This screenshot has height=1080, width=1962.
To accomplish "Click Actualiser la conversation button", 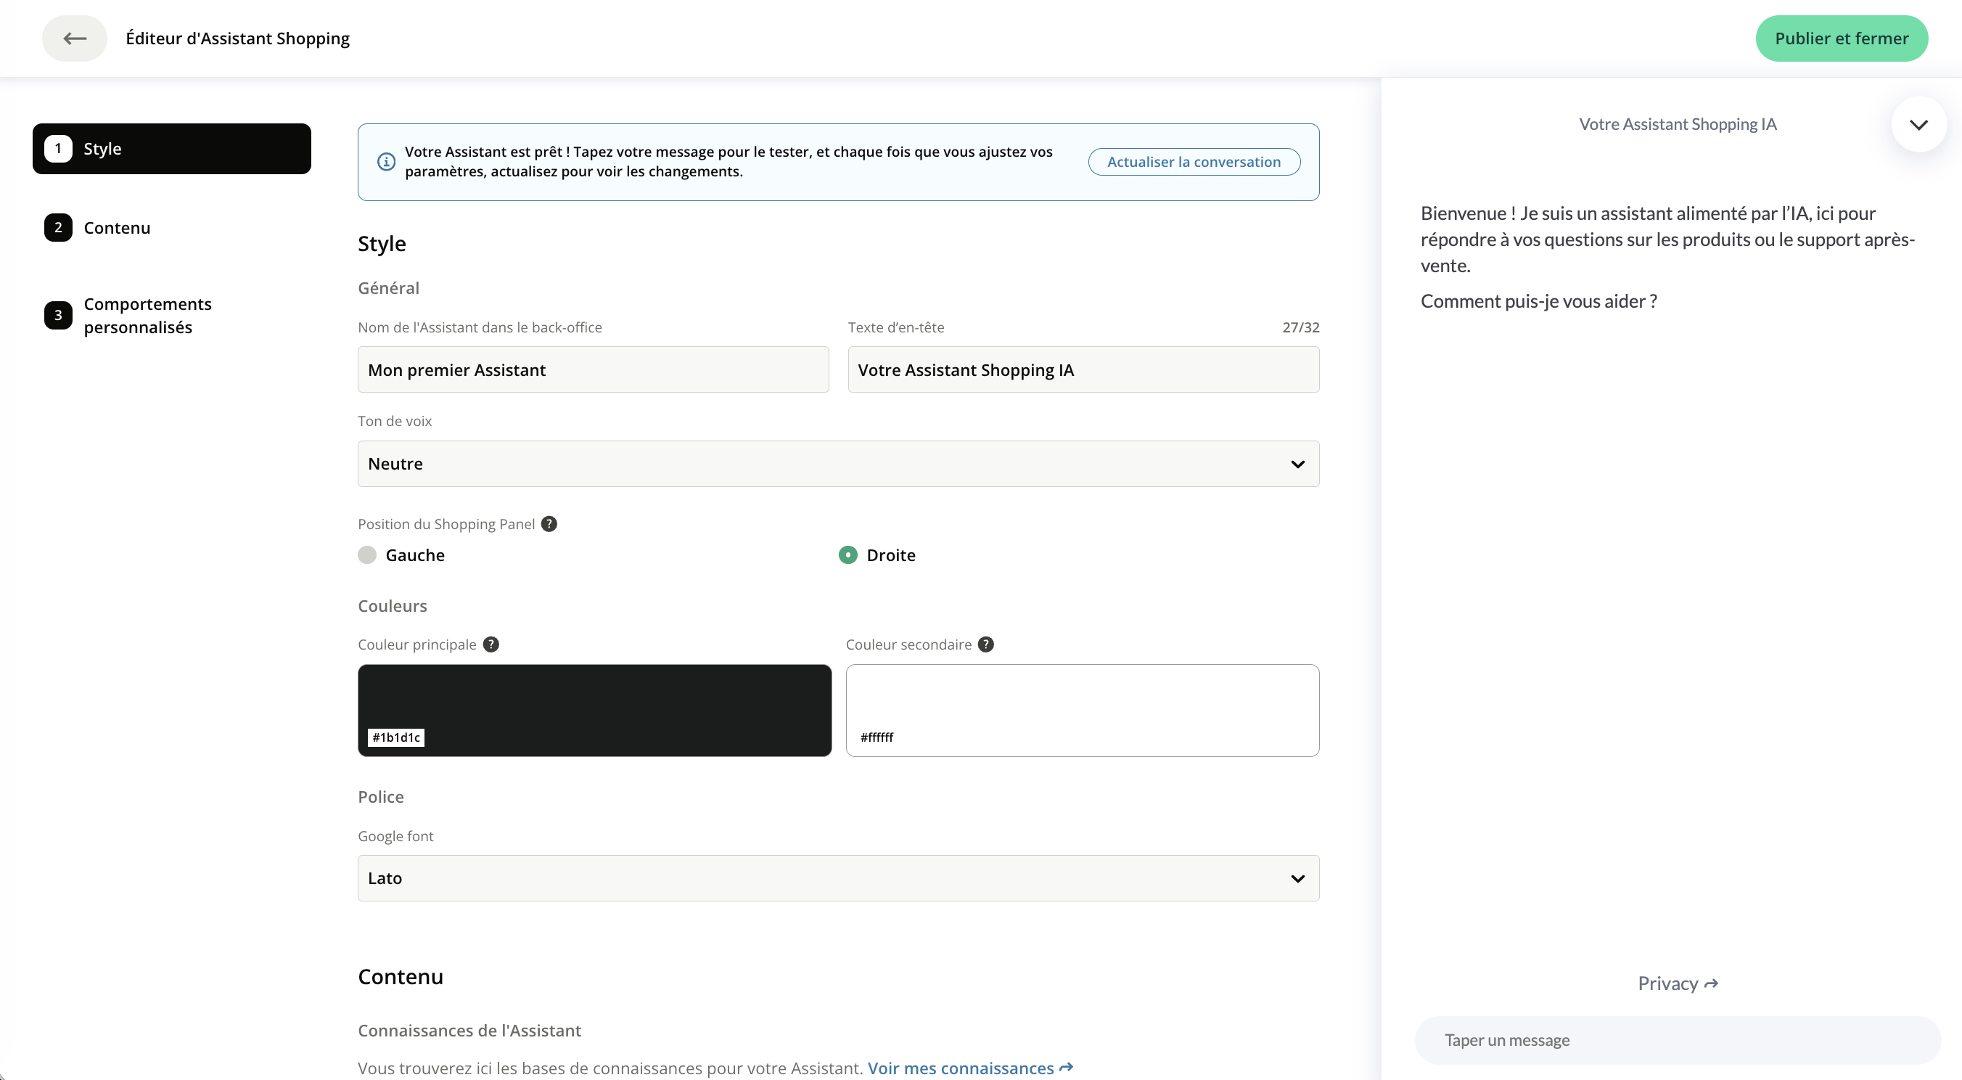I will coord(1194,161).
